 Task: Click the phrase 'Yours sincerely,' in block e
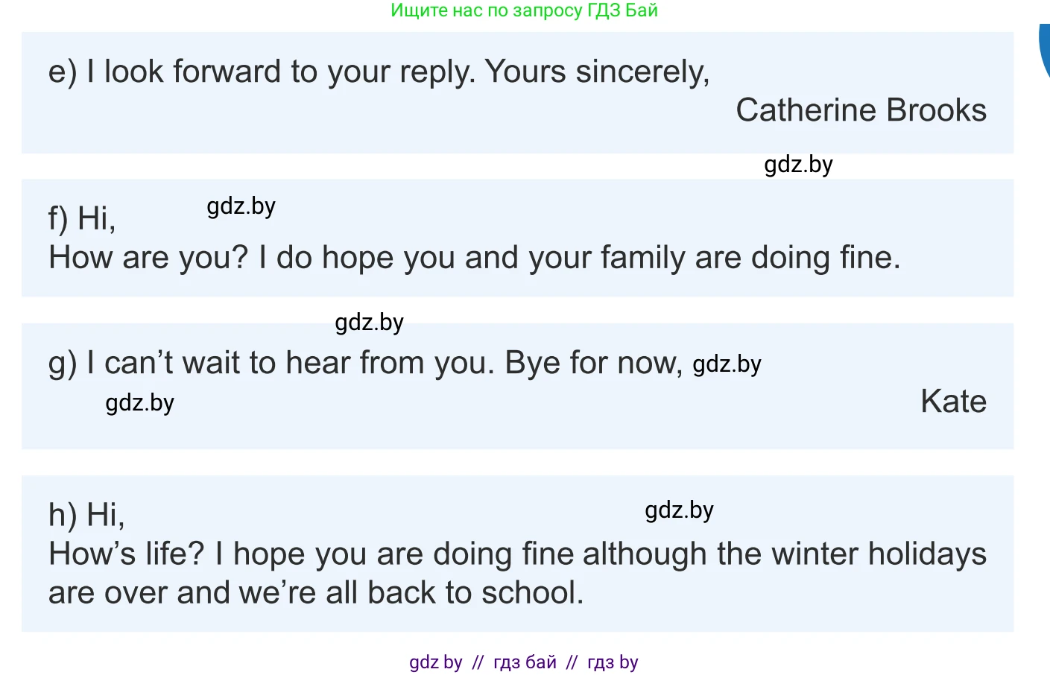pyautogui.click(x=597, y=72)
